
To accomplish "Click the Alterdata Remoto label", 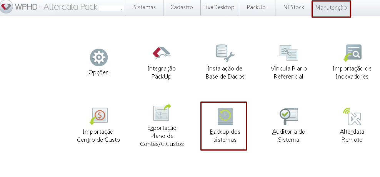I will [x=352, y=136].
